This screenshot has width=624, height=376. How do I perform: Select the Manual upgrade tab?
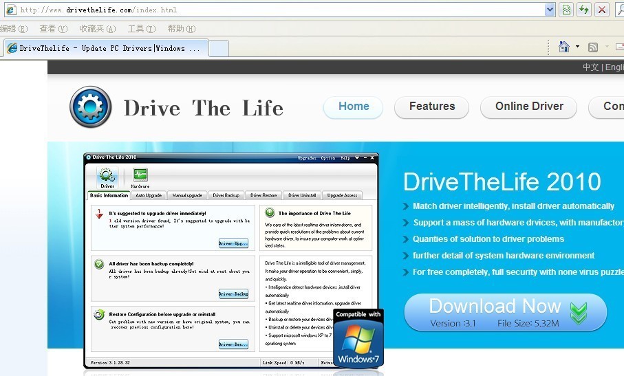187,195
